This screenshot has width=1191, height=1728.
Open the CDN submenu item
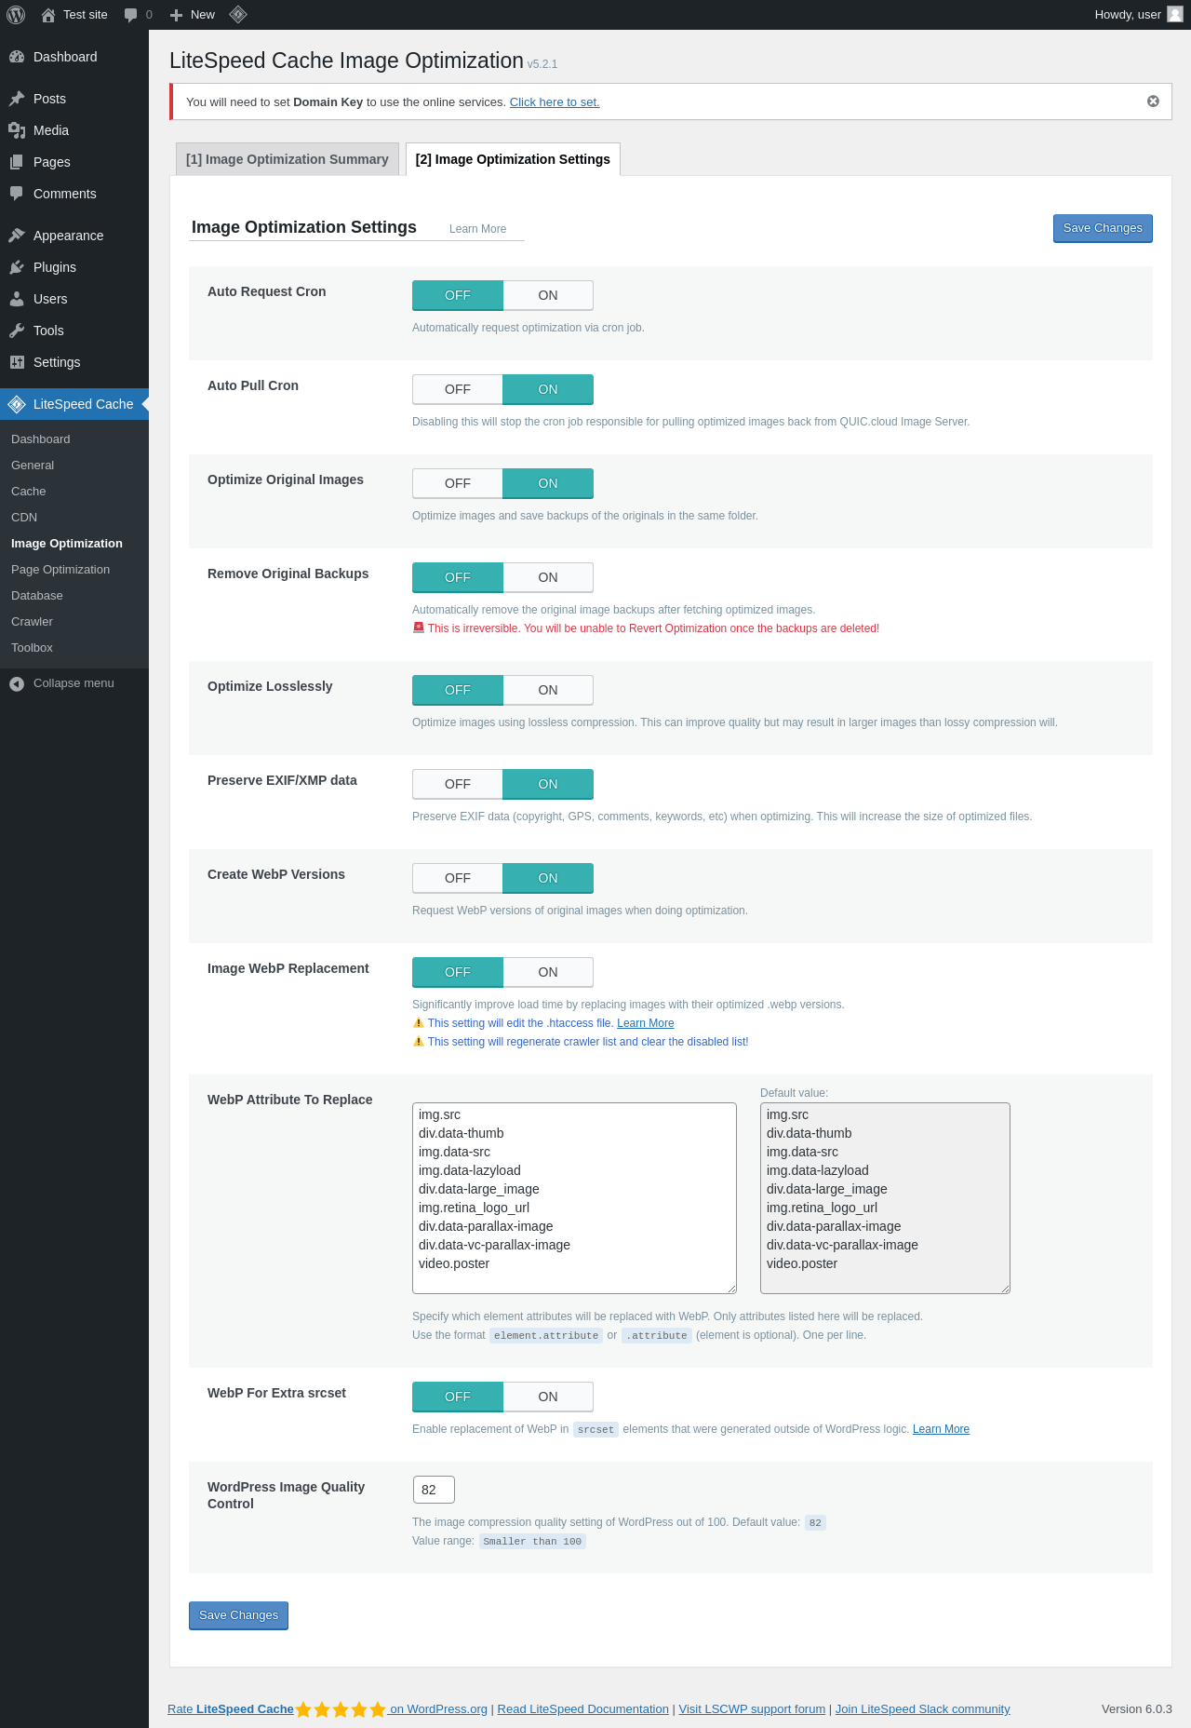point(74,518)
